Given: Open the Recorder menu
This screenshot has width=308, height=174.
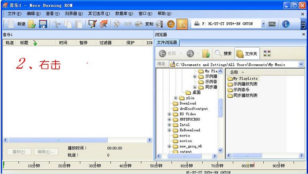Looking at the screenshot, I should (x=74, y=14).
